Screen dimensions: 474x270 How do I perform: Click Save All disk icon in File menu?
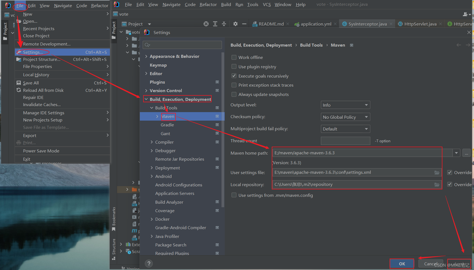(x=19, y=83)
